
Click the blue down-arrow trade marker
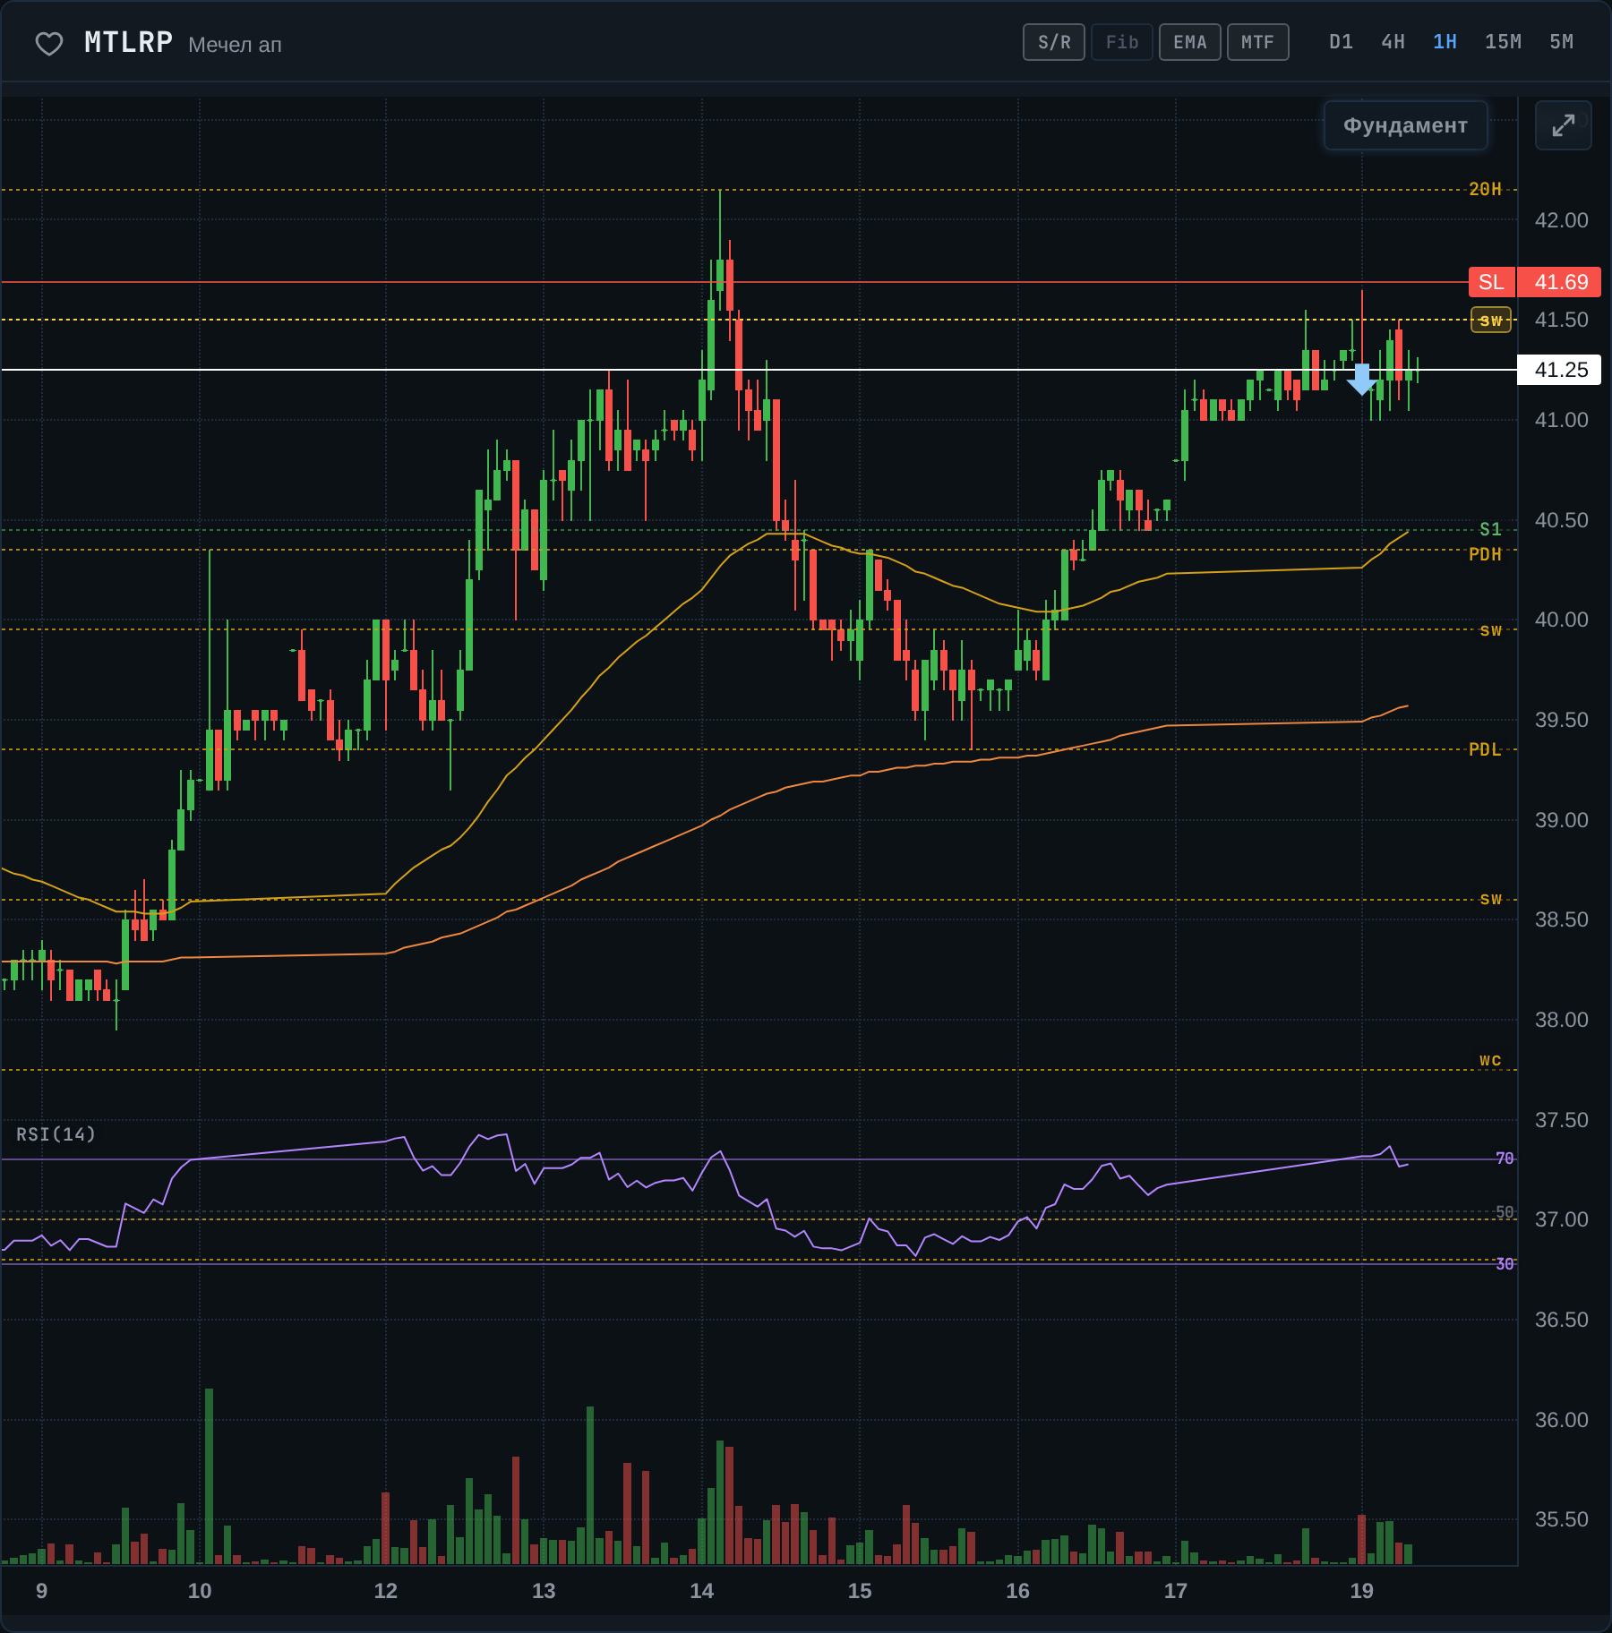1361,380
